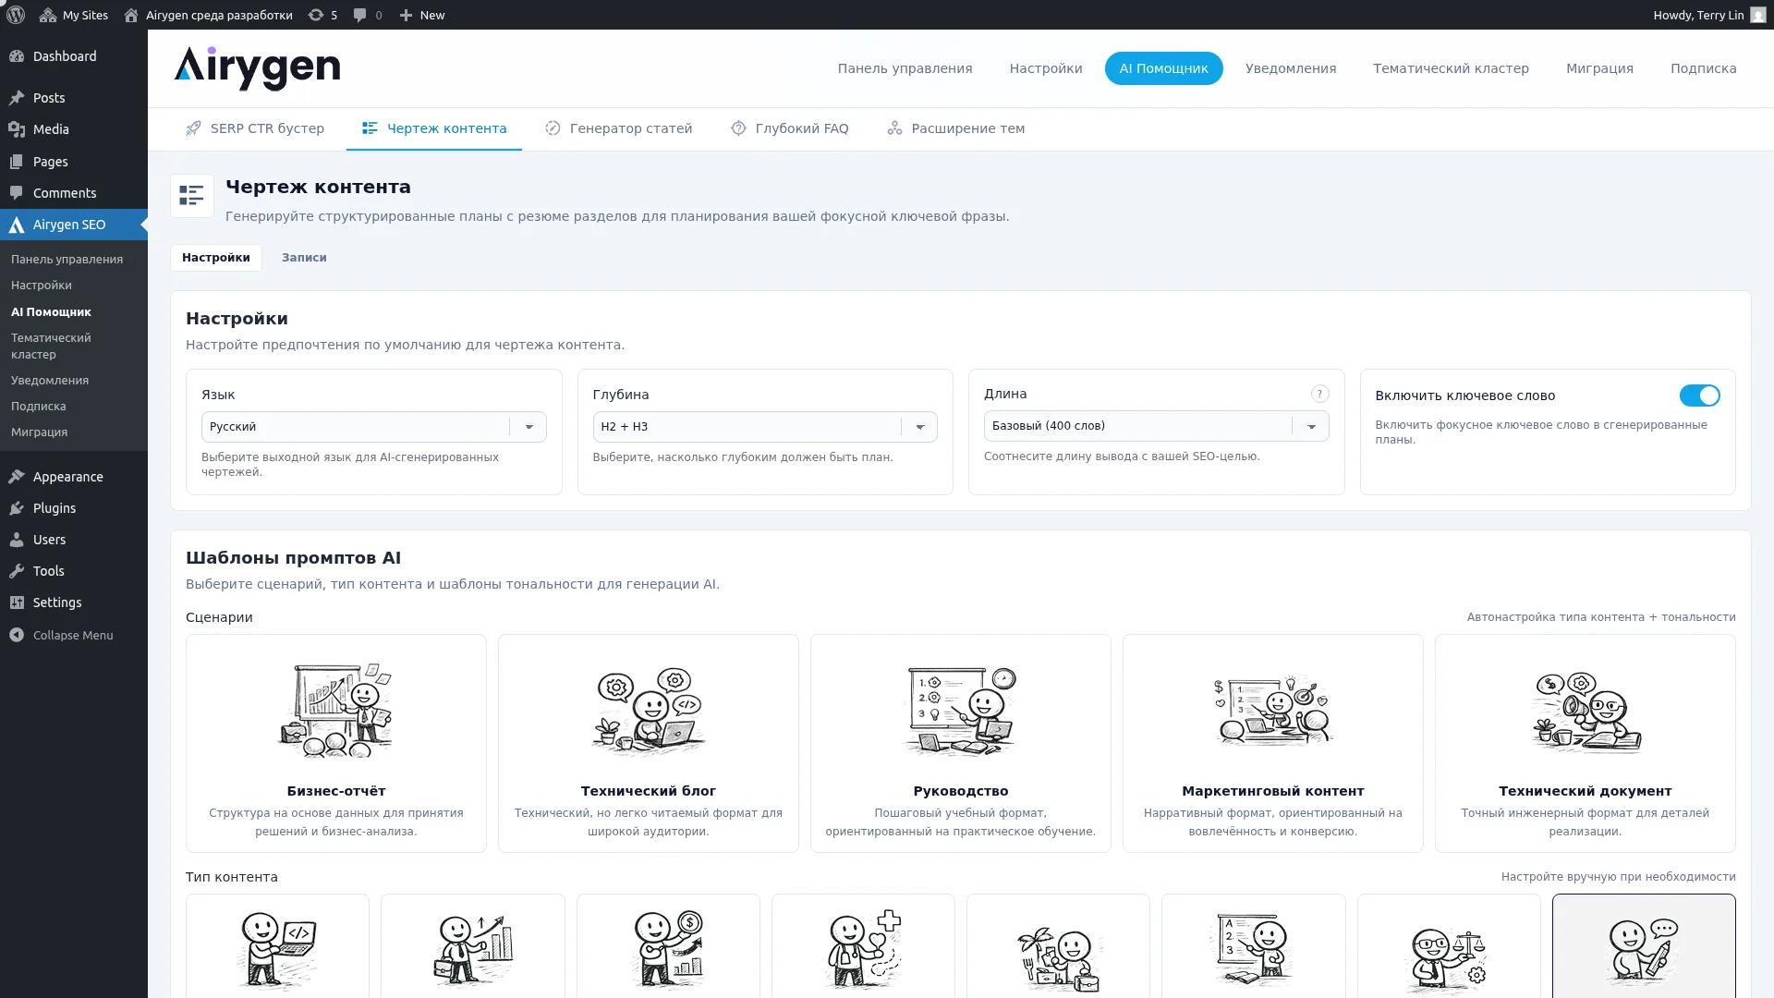The image size is (1774, 998).
Task: Click the Comments icon in sidebar
Action: pos(17,193)
